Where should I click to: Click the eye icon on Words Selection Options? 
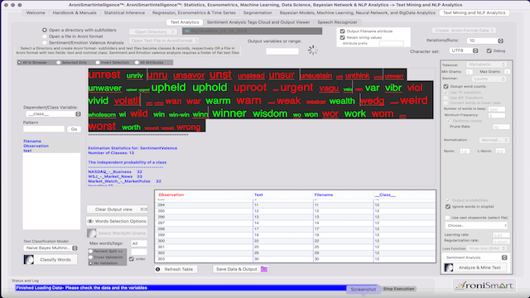click(90, 221)
